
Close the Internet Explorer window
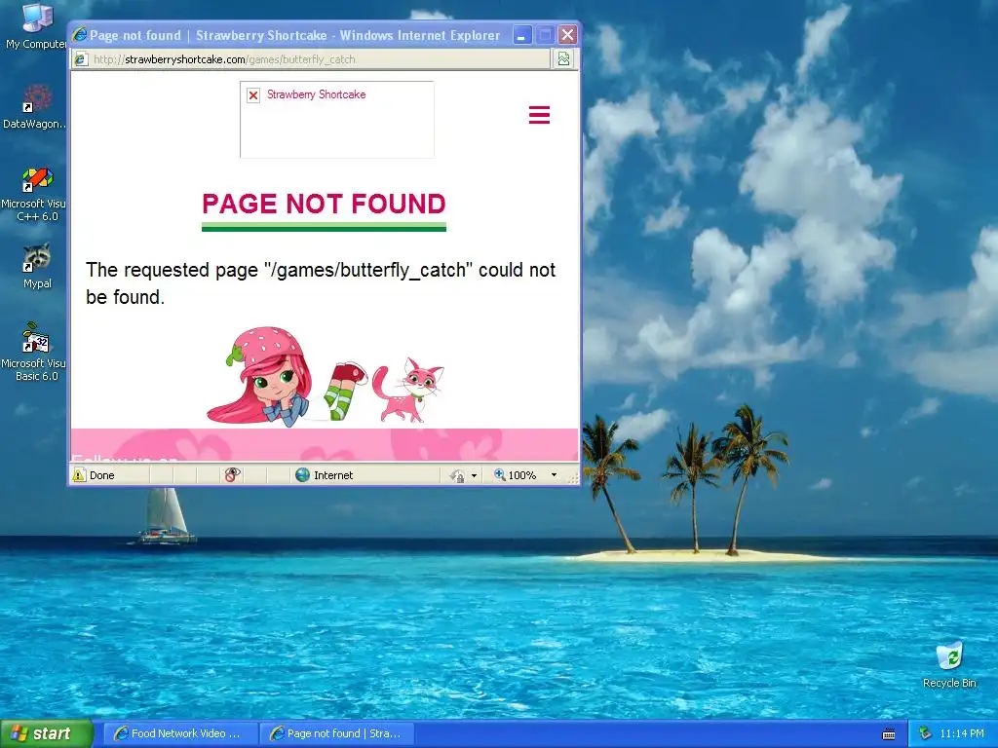coord(567,35)
